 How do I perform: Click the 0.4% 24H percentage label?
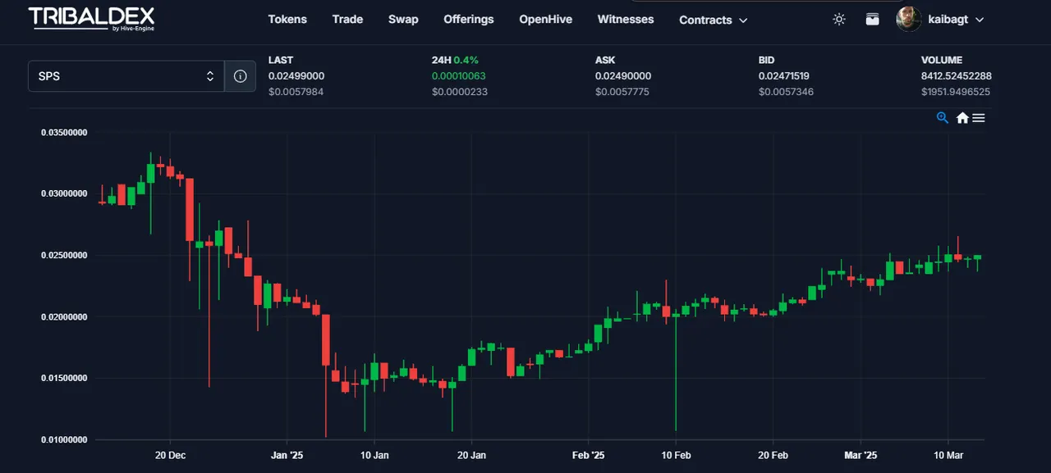pos(466,60)
